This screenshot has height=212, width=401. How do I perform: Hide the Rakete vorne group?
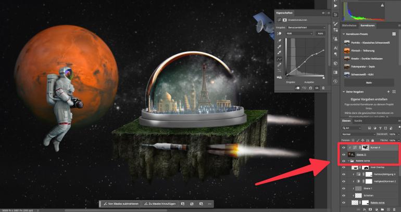point(344,161)
